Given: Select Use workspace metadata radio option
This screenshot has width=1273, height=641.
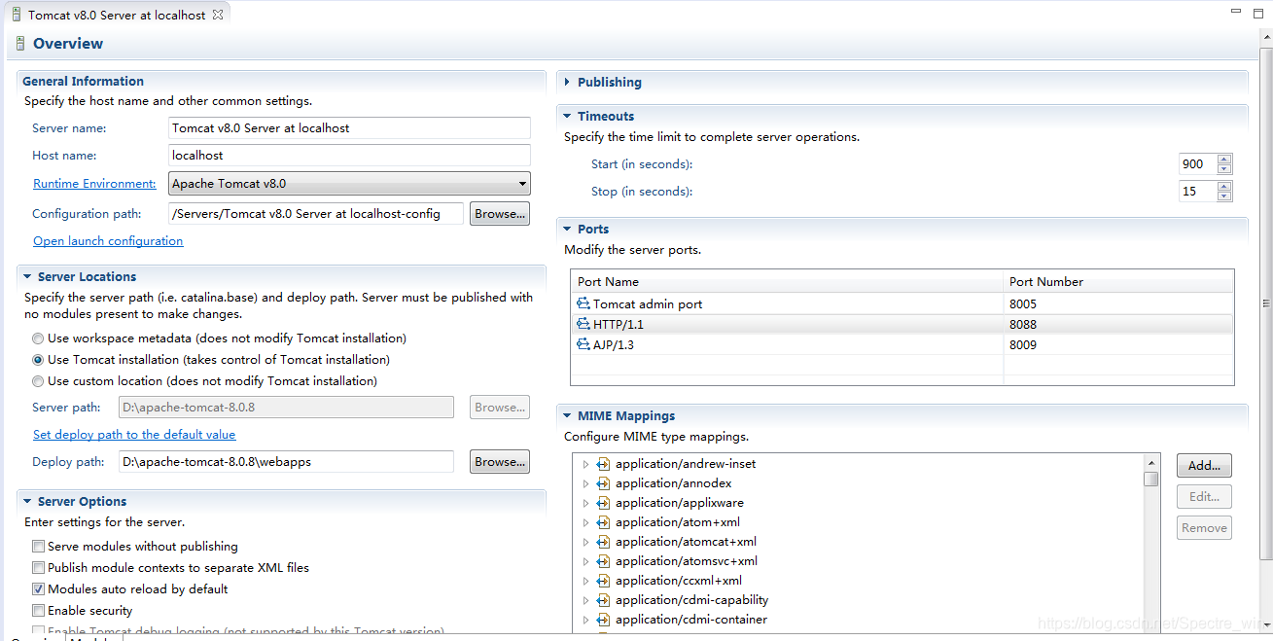Looking at the screenshot, I should click(x=38, y=338).
